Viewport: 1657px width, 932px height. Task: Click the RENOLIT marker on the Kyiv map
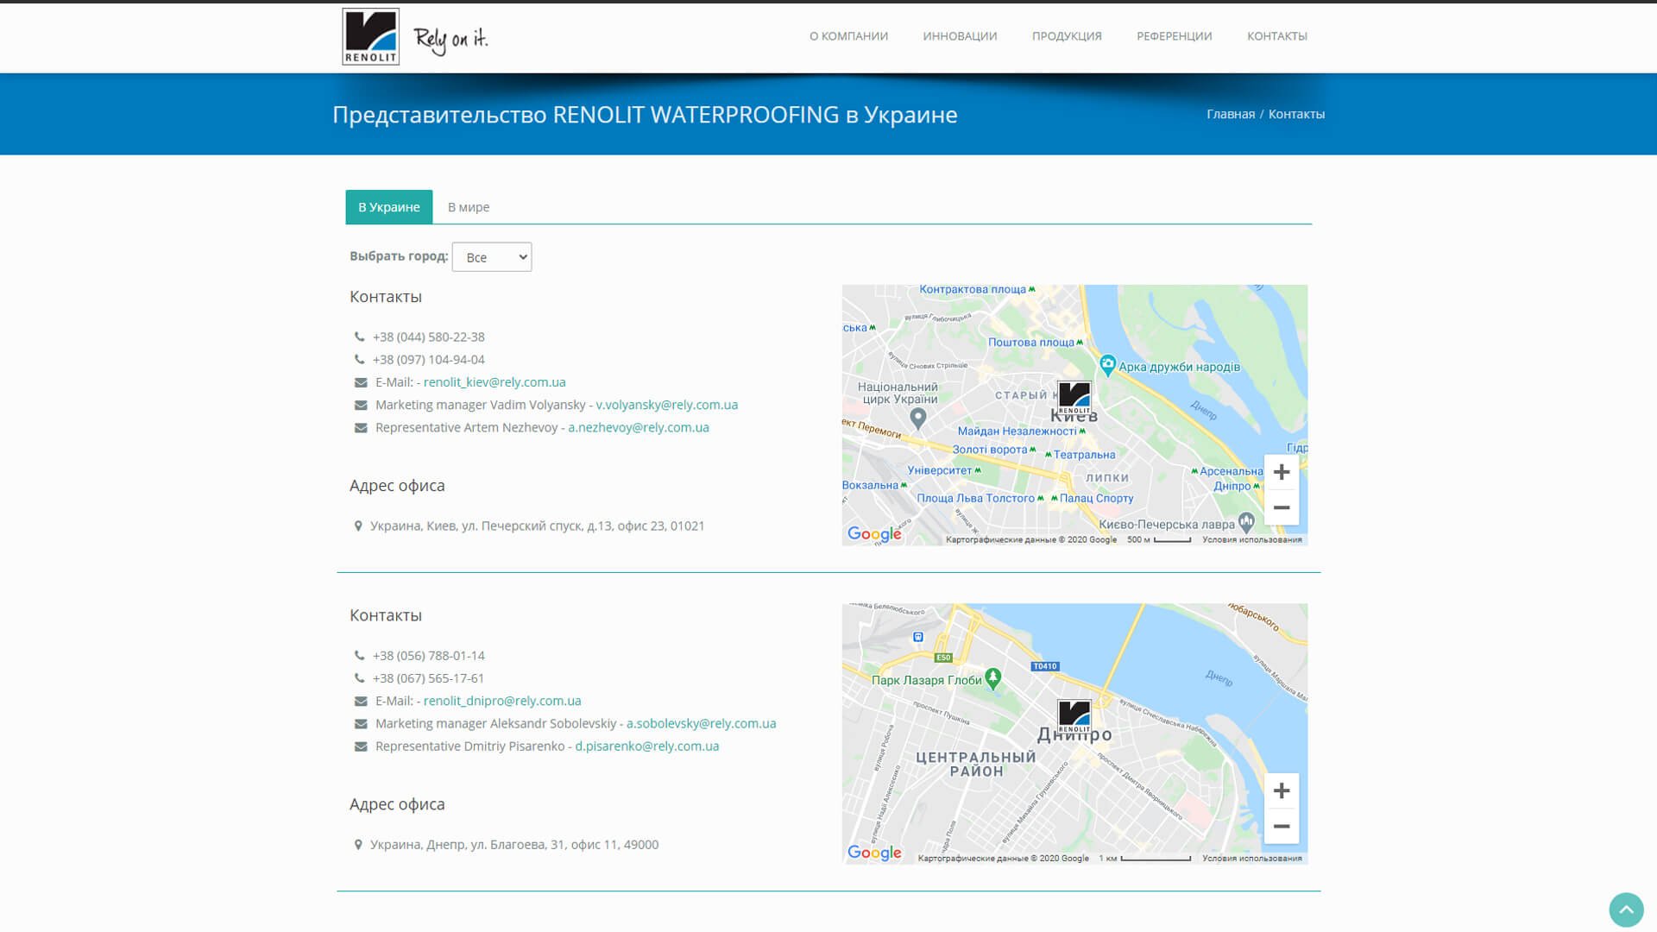[1074, 398]
